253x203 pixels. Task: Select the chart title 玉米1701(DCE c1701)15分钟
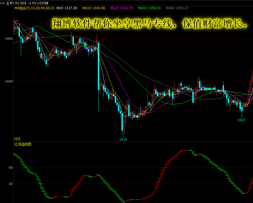click(x=27, y=3)
